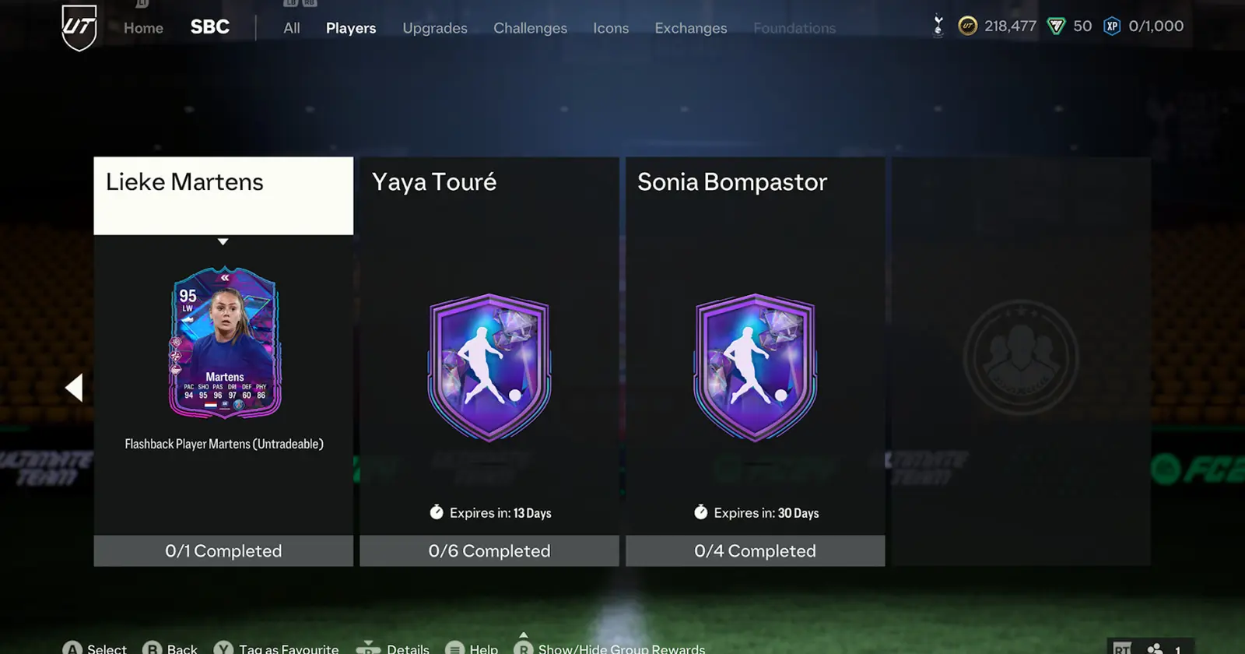This screenshot has height=654, width=1245.
Task: Open the Yaya Touré SBC shield emblem
Action: coord(489,367)
